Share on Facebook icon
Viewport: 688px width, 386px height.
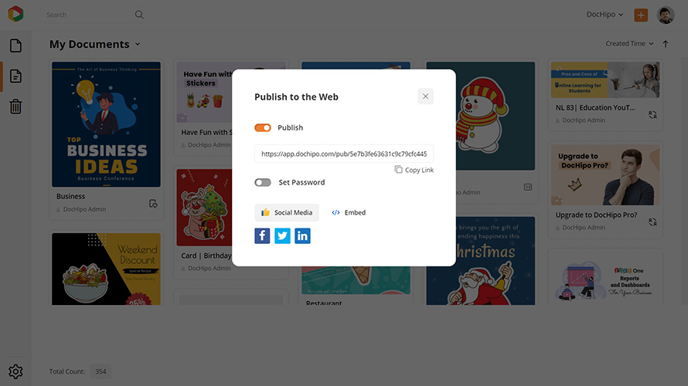(262, 235)
